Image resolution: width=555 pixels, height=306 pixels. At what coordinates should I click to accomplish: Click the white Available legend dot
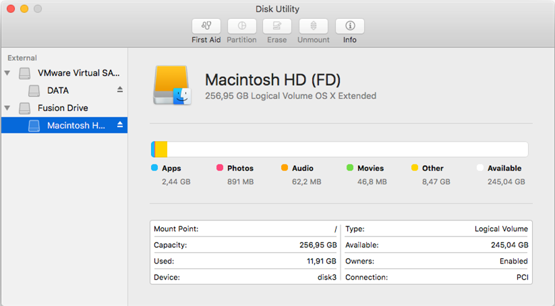480,168
